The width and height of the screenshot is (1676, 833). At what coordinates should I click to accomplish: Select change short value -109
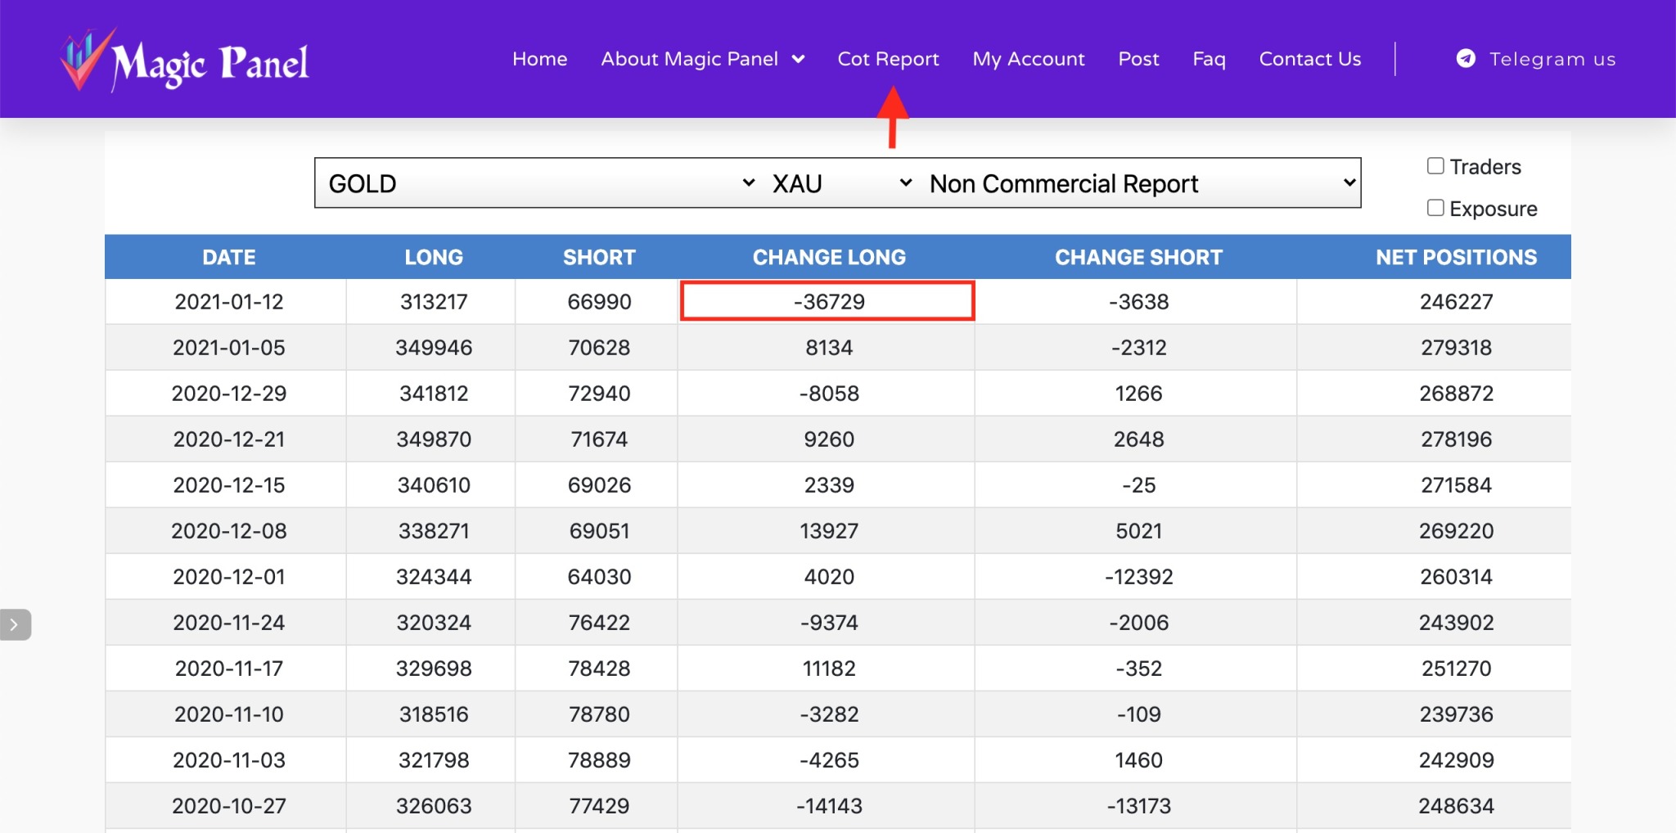(1138, 714)
